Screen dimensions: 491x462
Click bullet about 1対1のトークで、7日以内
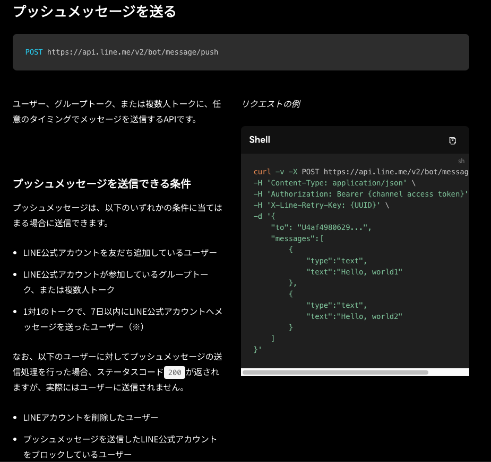123,319
